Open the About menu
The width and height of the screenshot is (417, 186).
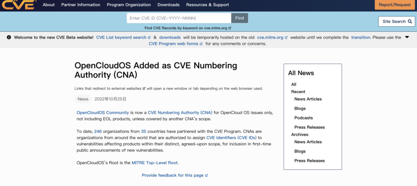pos(48,5)
